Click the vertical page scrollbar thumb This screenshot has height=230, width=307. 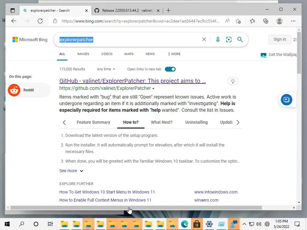pos(299,53)
